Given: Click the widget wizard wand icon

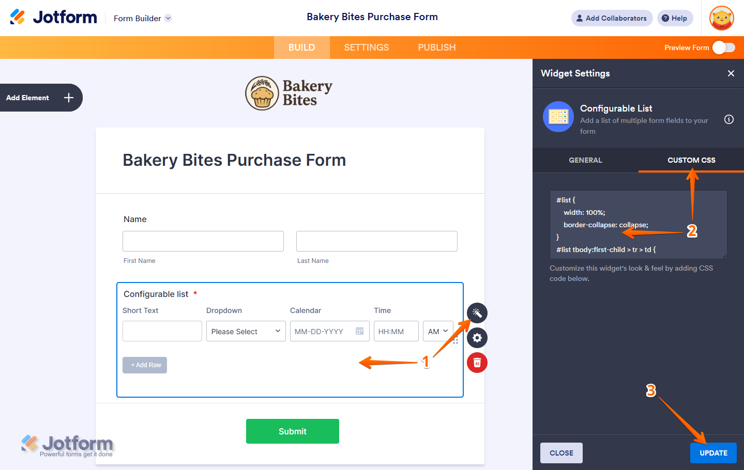Looking at the screenshot, I should (477, 313).
